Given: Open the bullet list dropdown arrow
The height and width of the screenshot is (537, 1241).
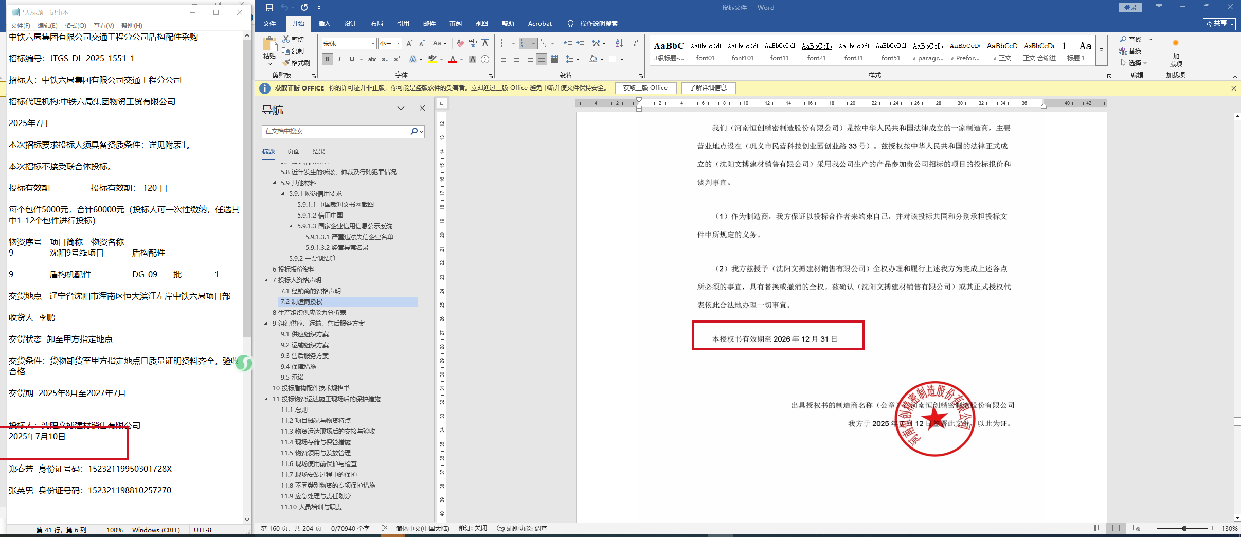Looking at the screenshot, I should click(x=513, y=44).
